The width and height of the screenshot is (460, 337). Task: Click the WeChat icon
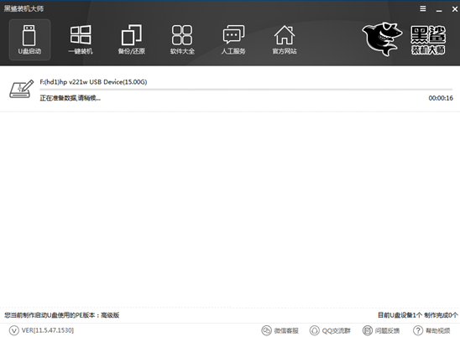coord(266,330)
